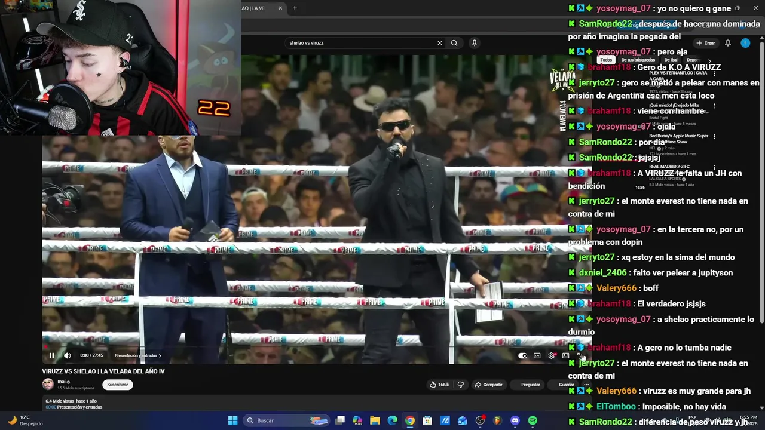Image resolution: width=765 pixels, height=430 pixels.
Task: Switch to theater mode view
Action: pyautogui.click(x=565, y=355)
